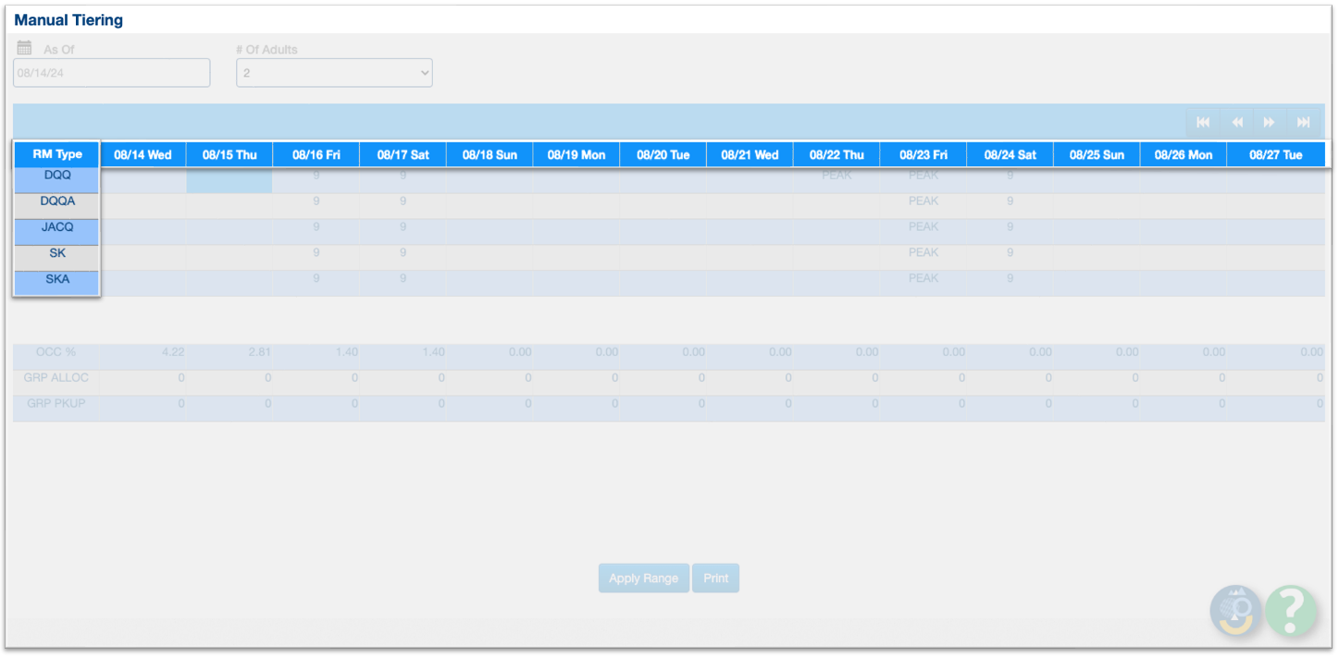Jump to last date page arrow
Screen dimensions: 1339x657
(x=1303, y=122)
